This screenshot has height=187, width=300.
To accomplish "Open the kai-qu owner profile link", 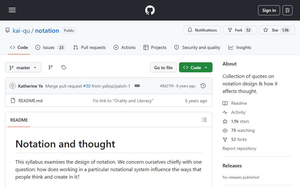I will click(21, 31).
